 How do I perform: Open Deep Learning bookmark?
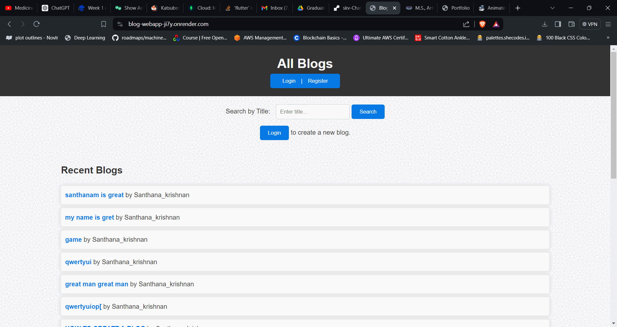point(85,38)
